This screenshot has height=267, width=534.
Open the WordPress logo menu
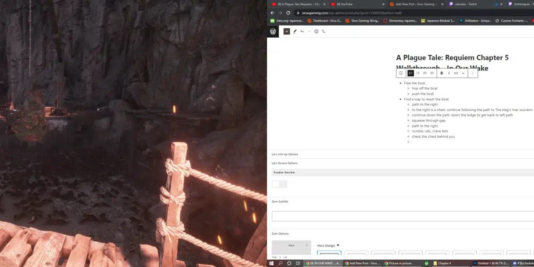tap(273, 31)
